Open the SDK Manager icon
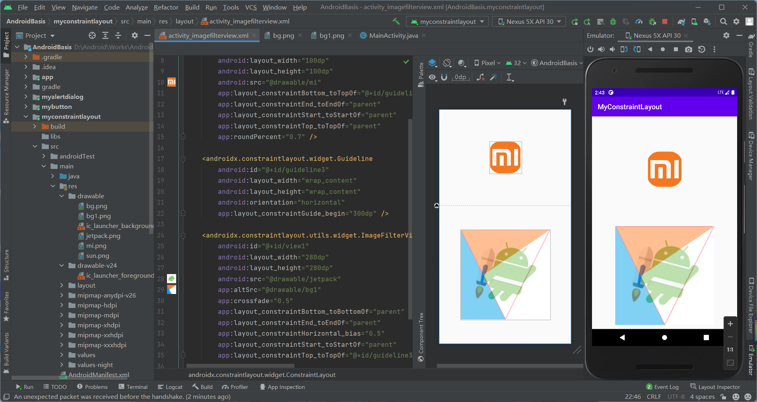 [707, 21]
